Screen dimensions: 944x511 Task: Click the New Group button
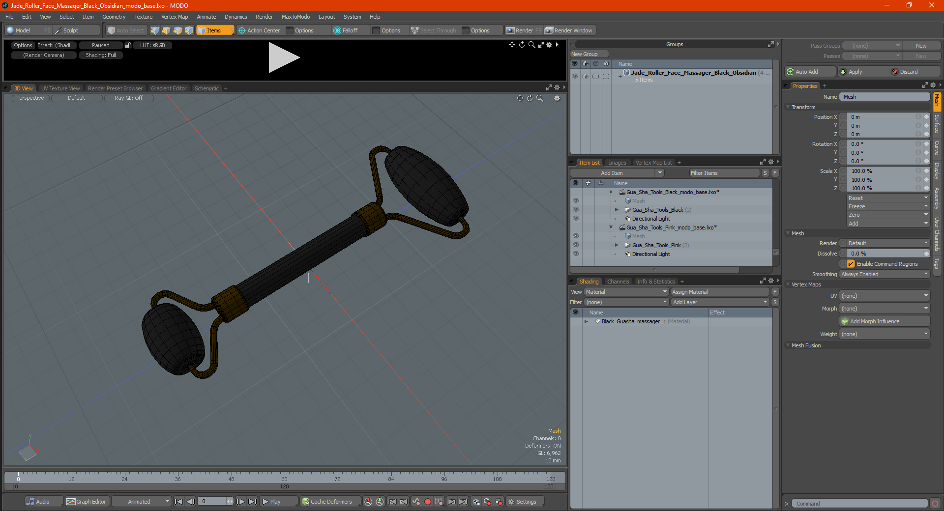click(x=589, y=54)
